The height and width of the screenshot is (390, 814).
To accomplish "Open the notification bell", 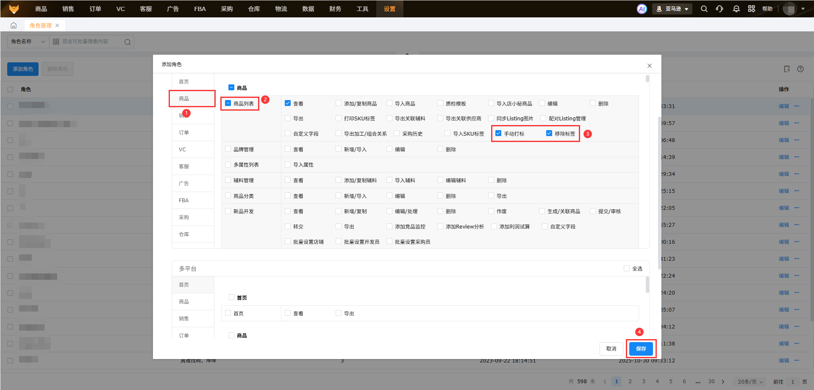I will [x=736, y=9].
